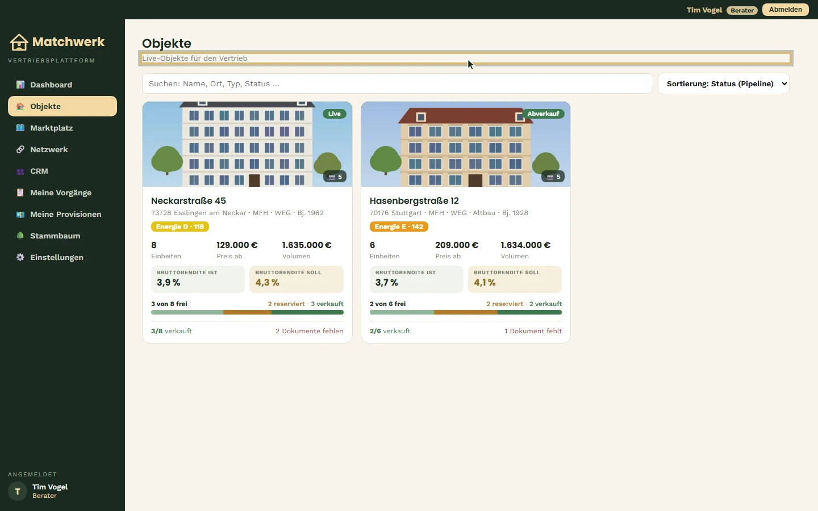Open the Netzwerk menu entry
This screenshot has width=818, height=511.
(x=62, y=149)
